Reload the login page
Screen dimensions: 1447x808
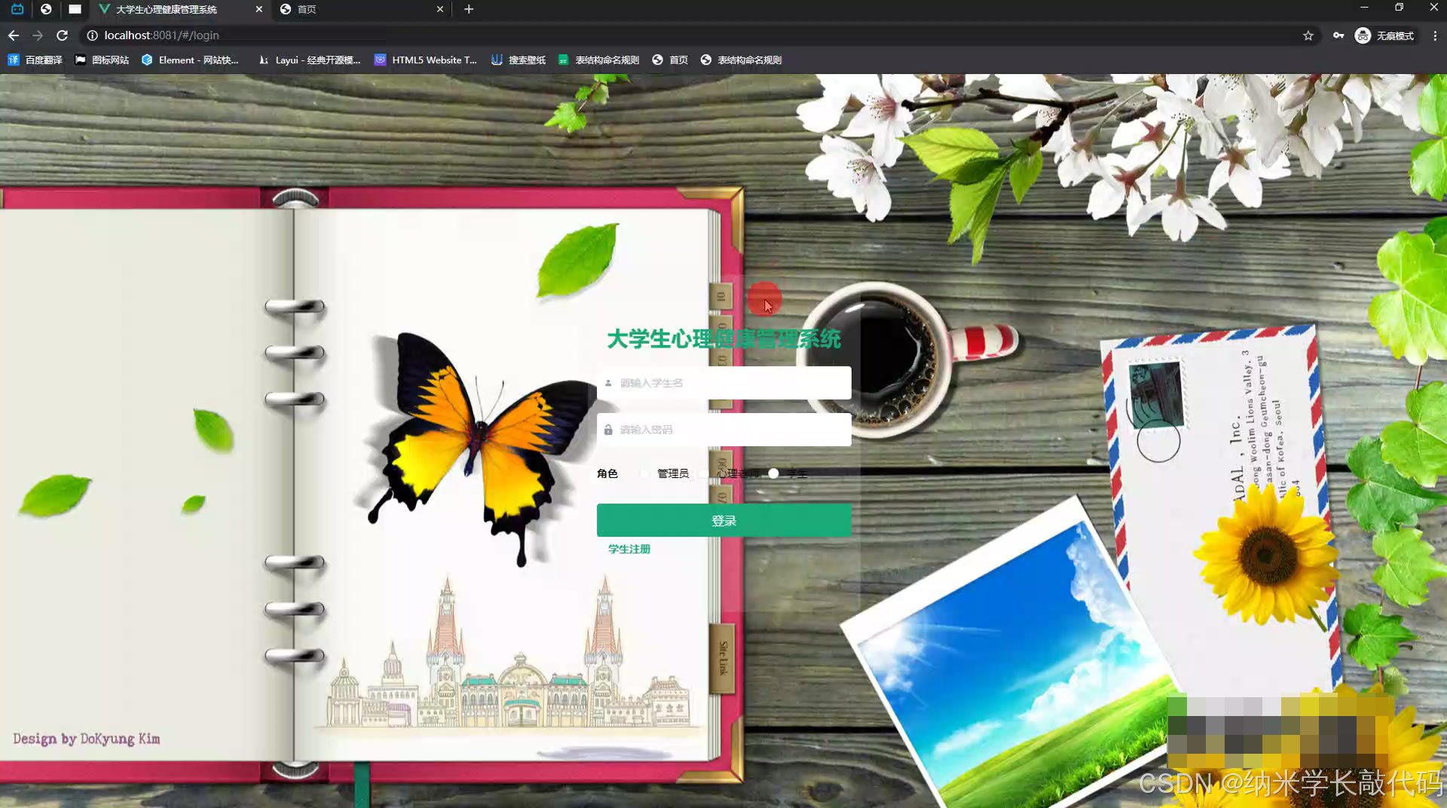coord(63,35)
